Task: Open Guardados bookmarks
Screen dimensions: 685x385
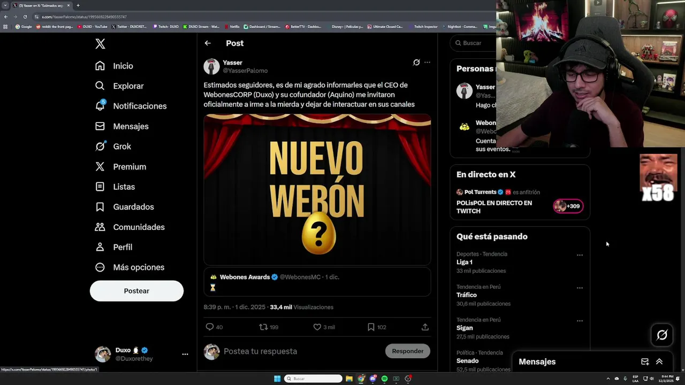Action: tap(124, 207)
